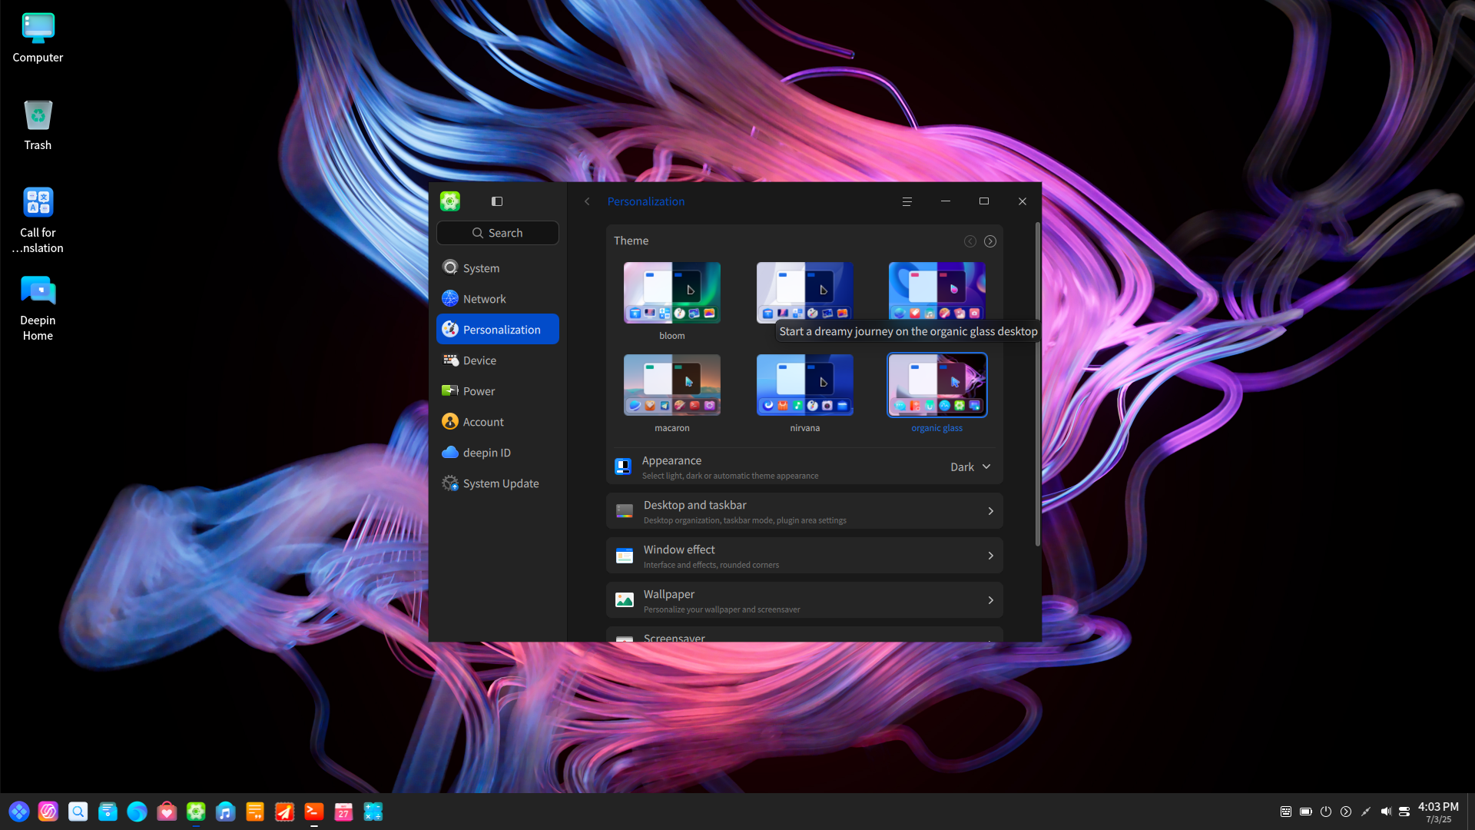Click the settings window scrollbar
Viewport: 1475px width, 830px height.
pos(1037,384)
